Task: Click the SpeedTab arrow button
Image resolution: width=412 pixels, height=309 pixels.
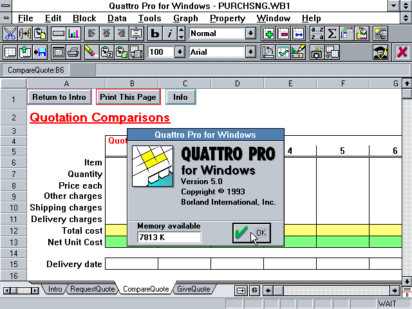Action: pyautogui.click(x=241, y=290)
